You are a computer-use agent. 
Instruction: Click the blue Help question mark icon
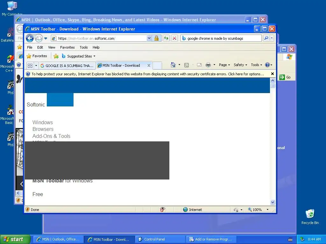tap(267, 65)
